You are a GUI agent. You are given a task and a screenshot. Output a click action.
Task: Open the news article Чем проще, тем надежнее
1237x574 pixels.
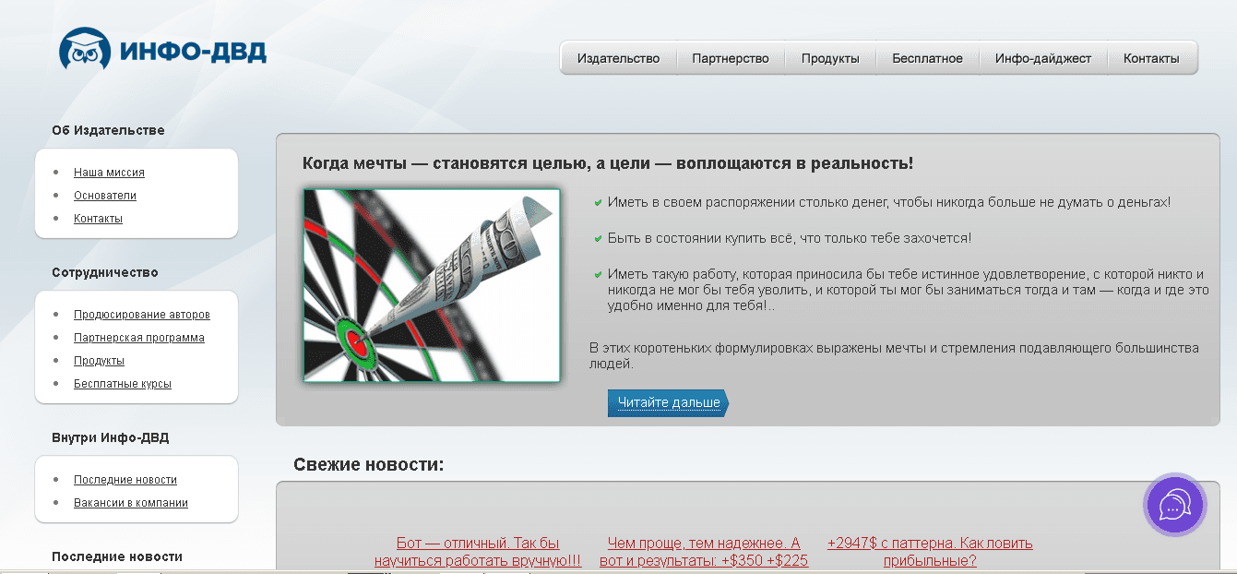[704, 551]
